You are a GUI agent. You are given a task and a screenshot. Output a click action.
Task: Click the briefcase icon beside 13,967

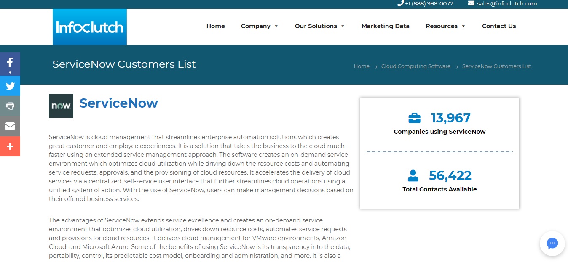tap(414, 118)
